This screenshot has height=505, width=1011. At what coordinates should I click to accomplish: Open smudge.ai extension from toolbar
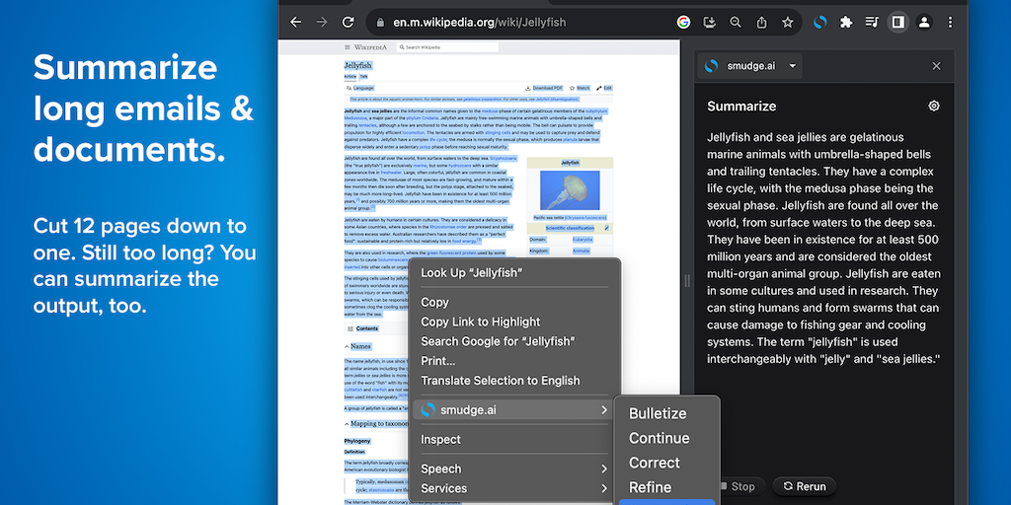point(820,23)
